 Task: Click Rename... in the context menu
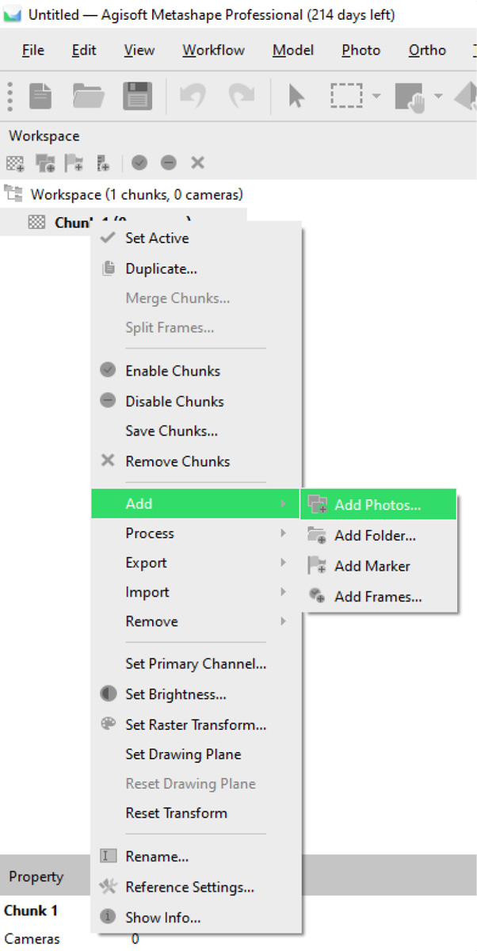[156, 857]
